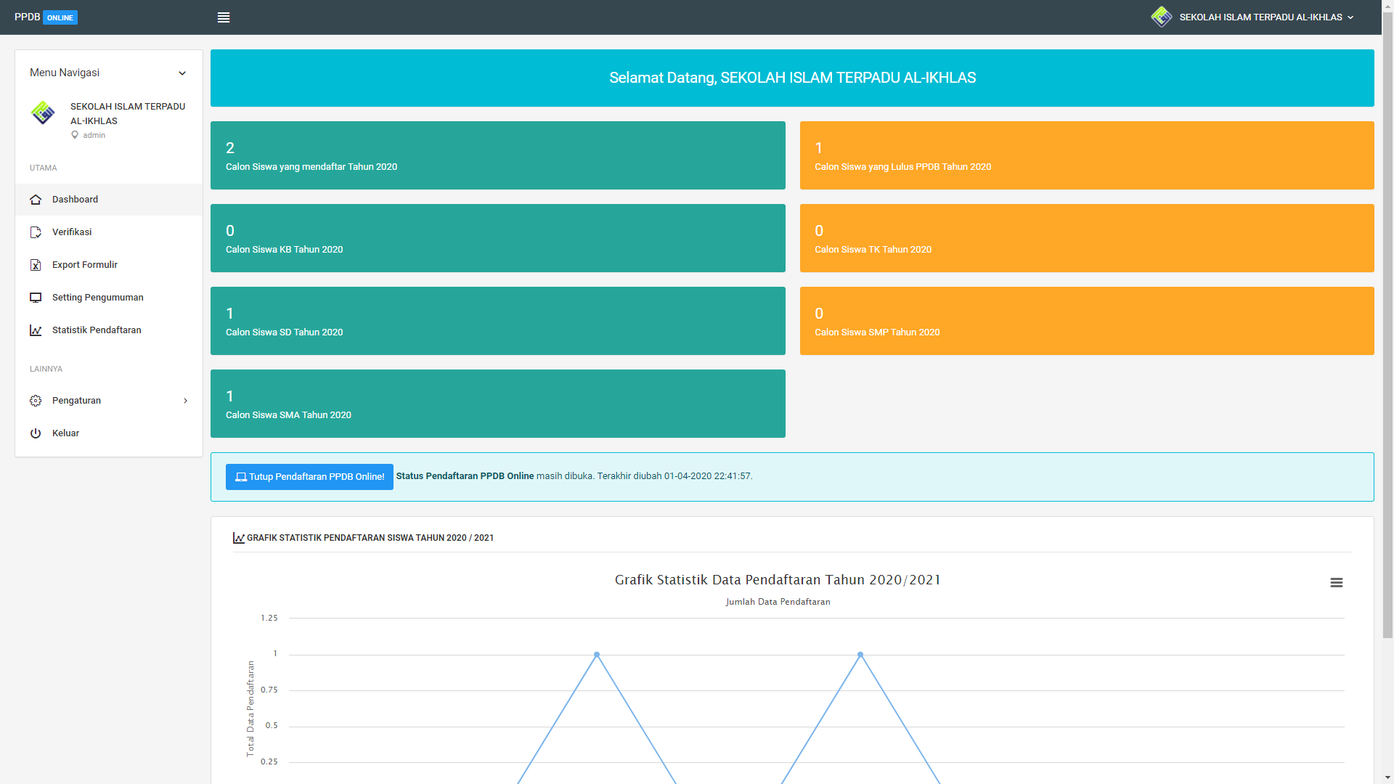Collapse the Menu Navigasi panel
The image size is (1394, 784).
(182, 73)
